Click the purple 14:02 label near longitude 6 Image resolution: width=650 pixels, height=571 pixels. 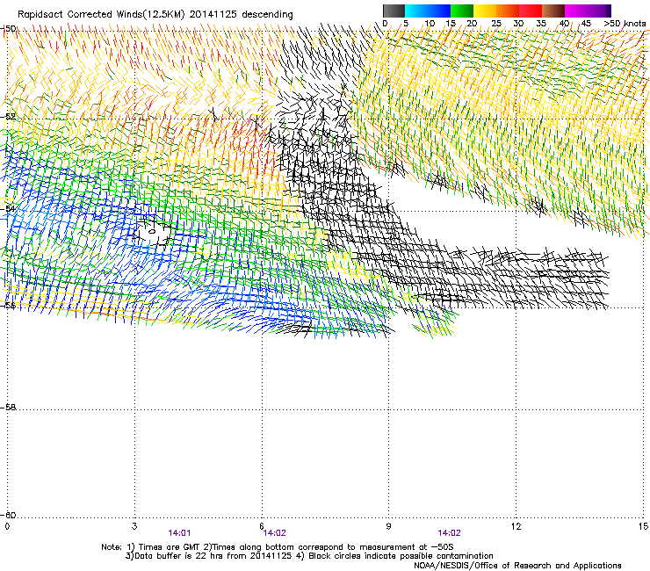pos(274,533)
